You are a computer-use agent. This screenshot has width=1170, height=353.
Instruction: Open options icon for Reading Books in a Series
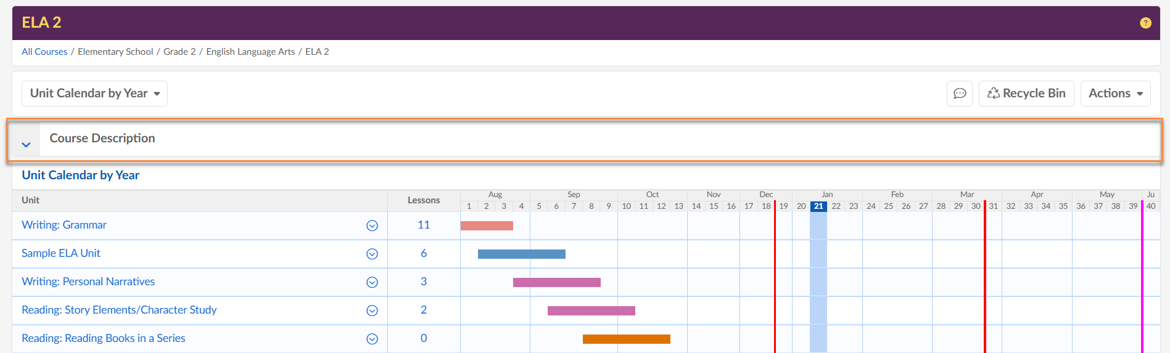[372, 339]
